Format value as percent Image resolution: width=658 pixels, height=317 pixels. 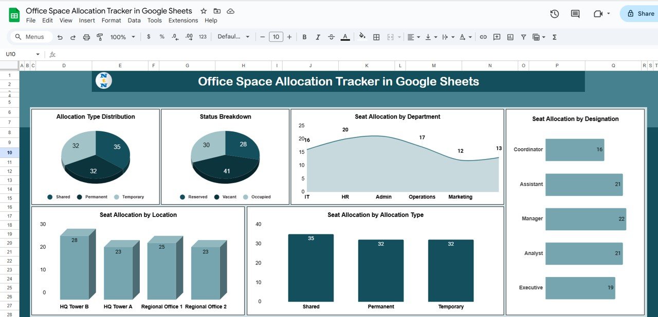162,36
